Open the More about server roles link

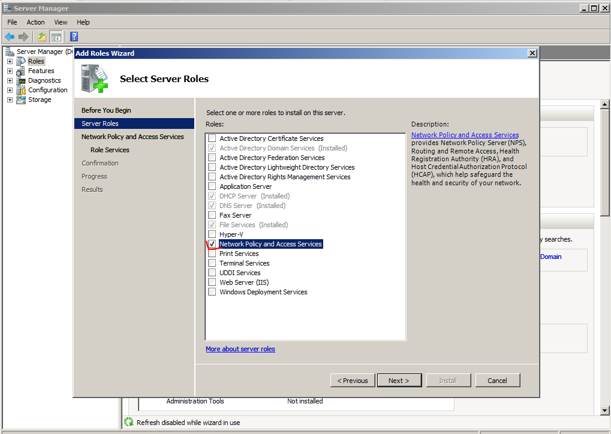[x=240, y=349]
